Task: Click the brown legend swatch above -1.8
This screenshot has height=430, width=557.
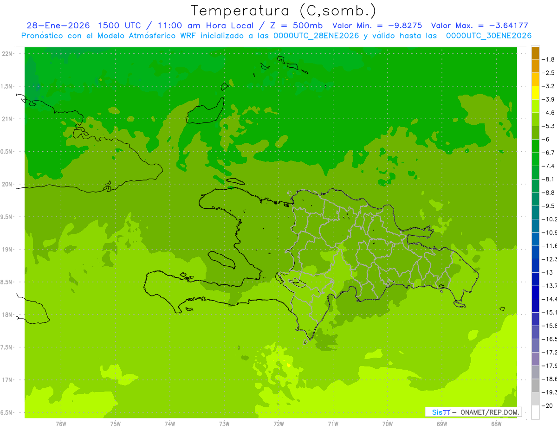Action: click(535, 53)
